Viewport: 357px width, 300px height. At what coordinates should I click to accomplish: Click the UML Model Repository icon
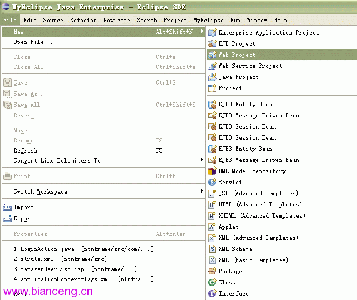tap(212, 171)
